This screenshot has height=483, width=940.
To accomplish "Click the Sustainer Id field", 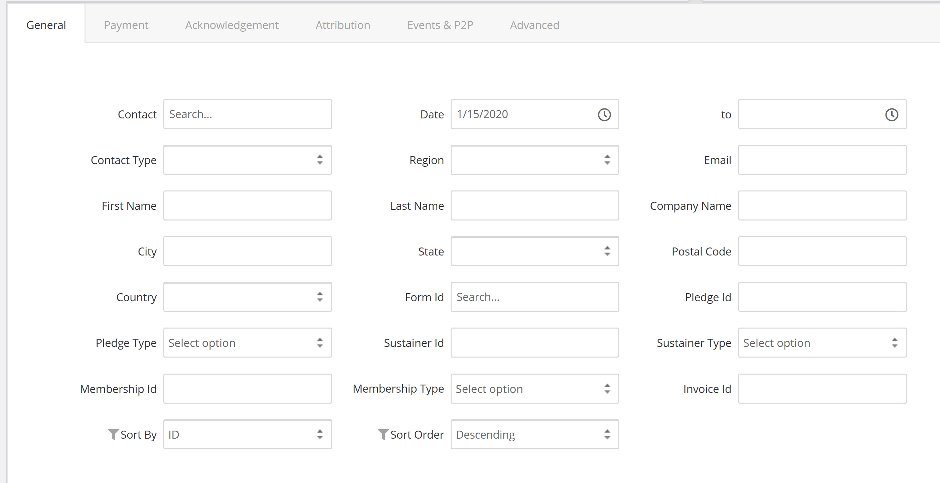I will pos(534,343).
